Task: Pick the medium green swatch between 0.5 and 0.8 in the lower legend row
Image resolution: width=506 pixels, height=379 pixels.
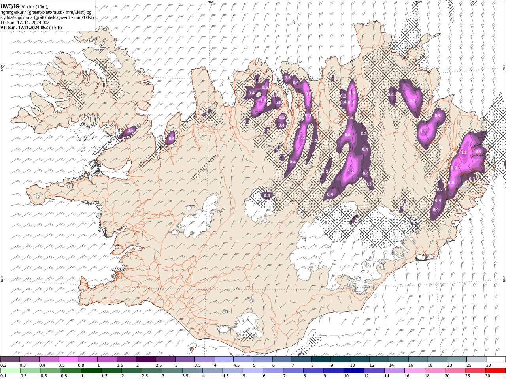Action: [x=51, y=370]
